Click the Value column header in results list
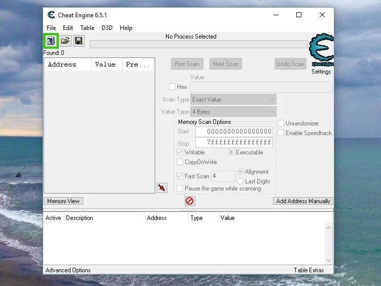This screenshot has height=286, width=381. click(107, 65)
